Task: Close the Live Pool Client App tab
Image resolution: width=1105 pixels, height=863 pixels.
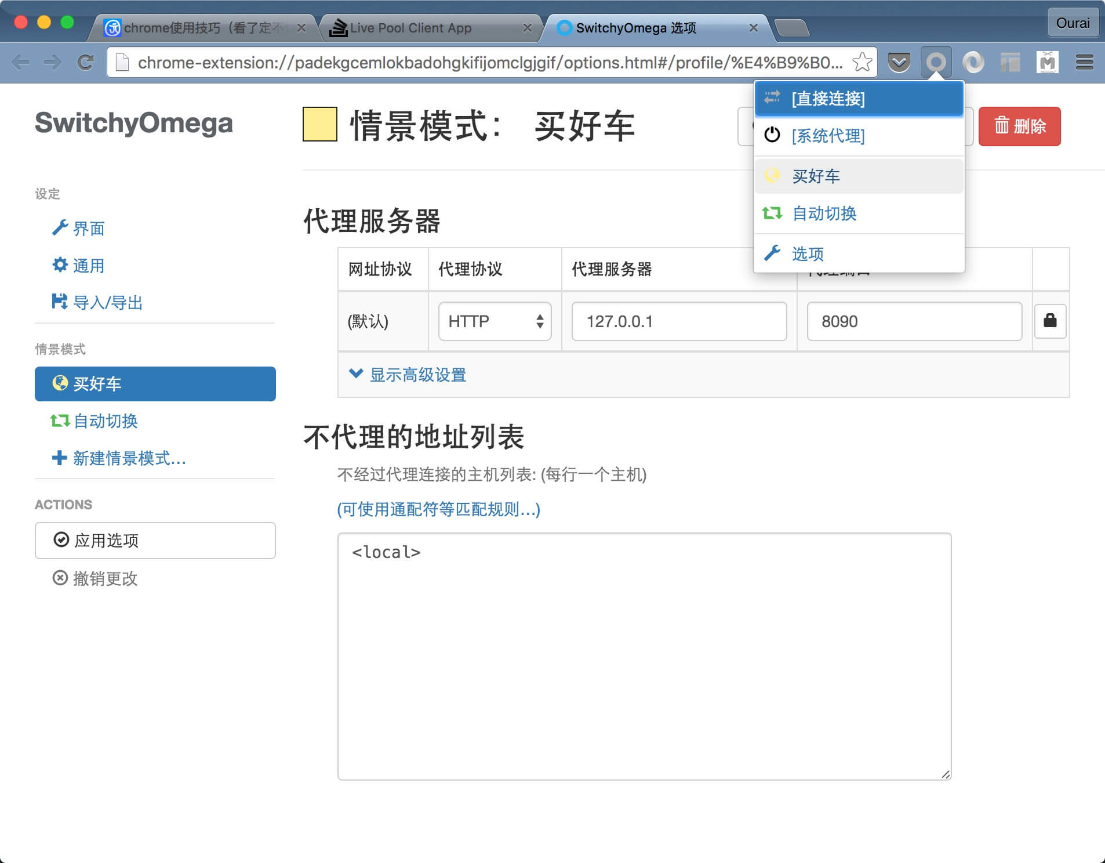Action: coord(527,28)
